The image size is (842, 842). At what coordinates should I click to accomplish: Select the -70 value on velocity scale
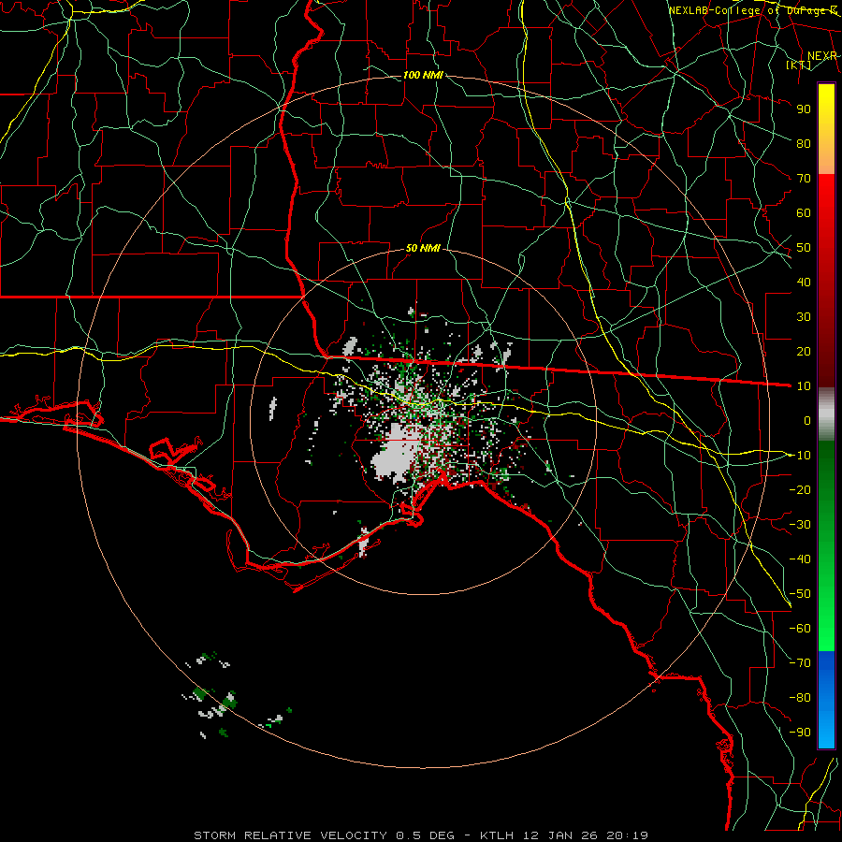point(800,663)
